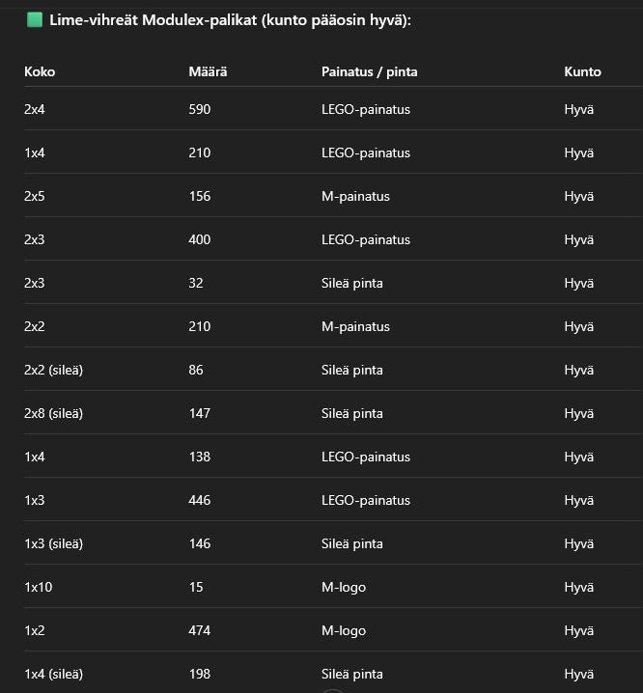Screen dimensions: 643x693
Task: Click the "2x8 (sileä)" size cell
Action: coord(53,413)
